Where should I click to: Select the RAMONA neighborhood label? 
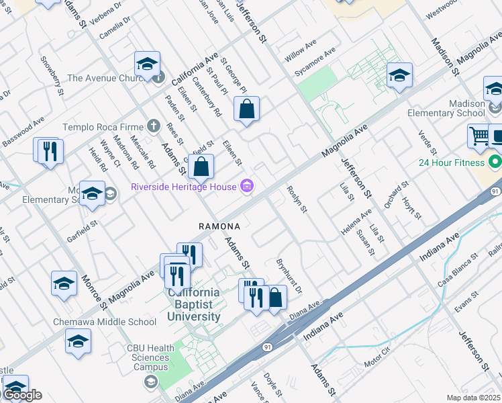[219, 226]
